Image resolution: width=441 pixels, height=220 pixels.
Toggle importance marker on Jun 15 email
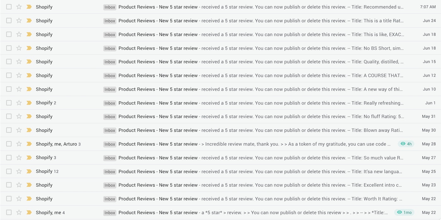coord(29,62)
